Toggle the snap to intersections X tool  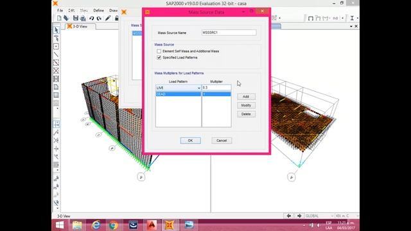56,141
